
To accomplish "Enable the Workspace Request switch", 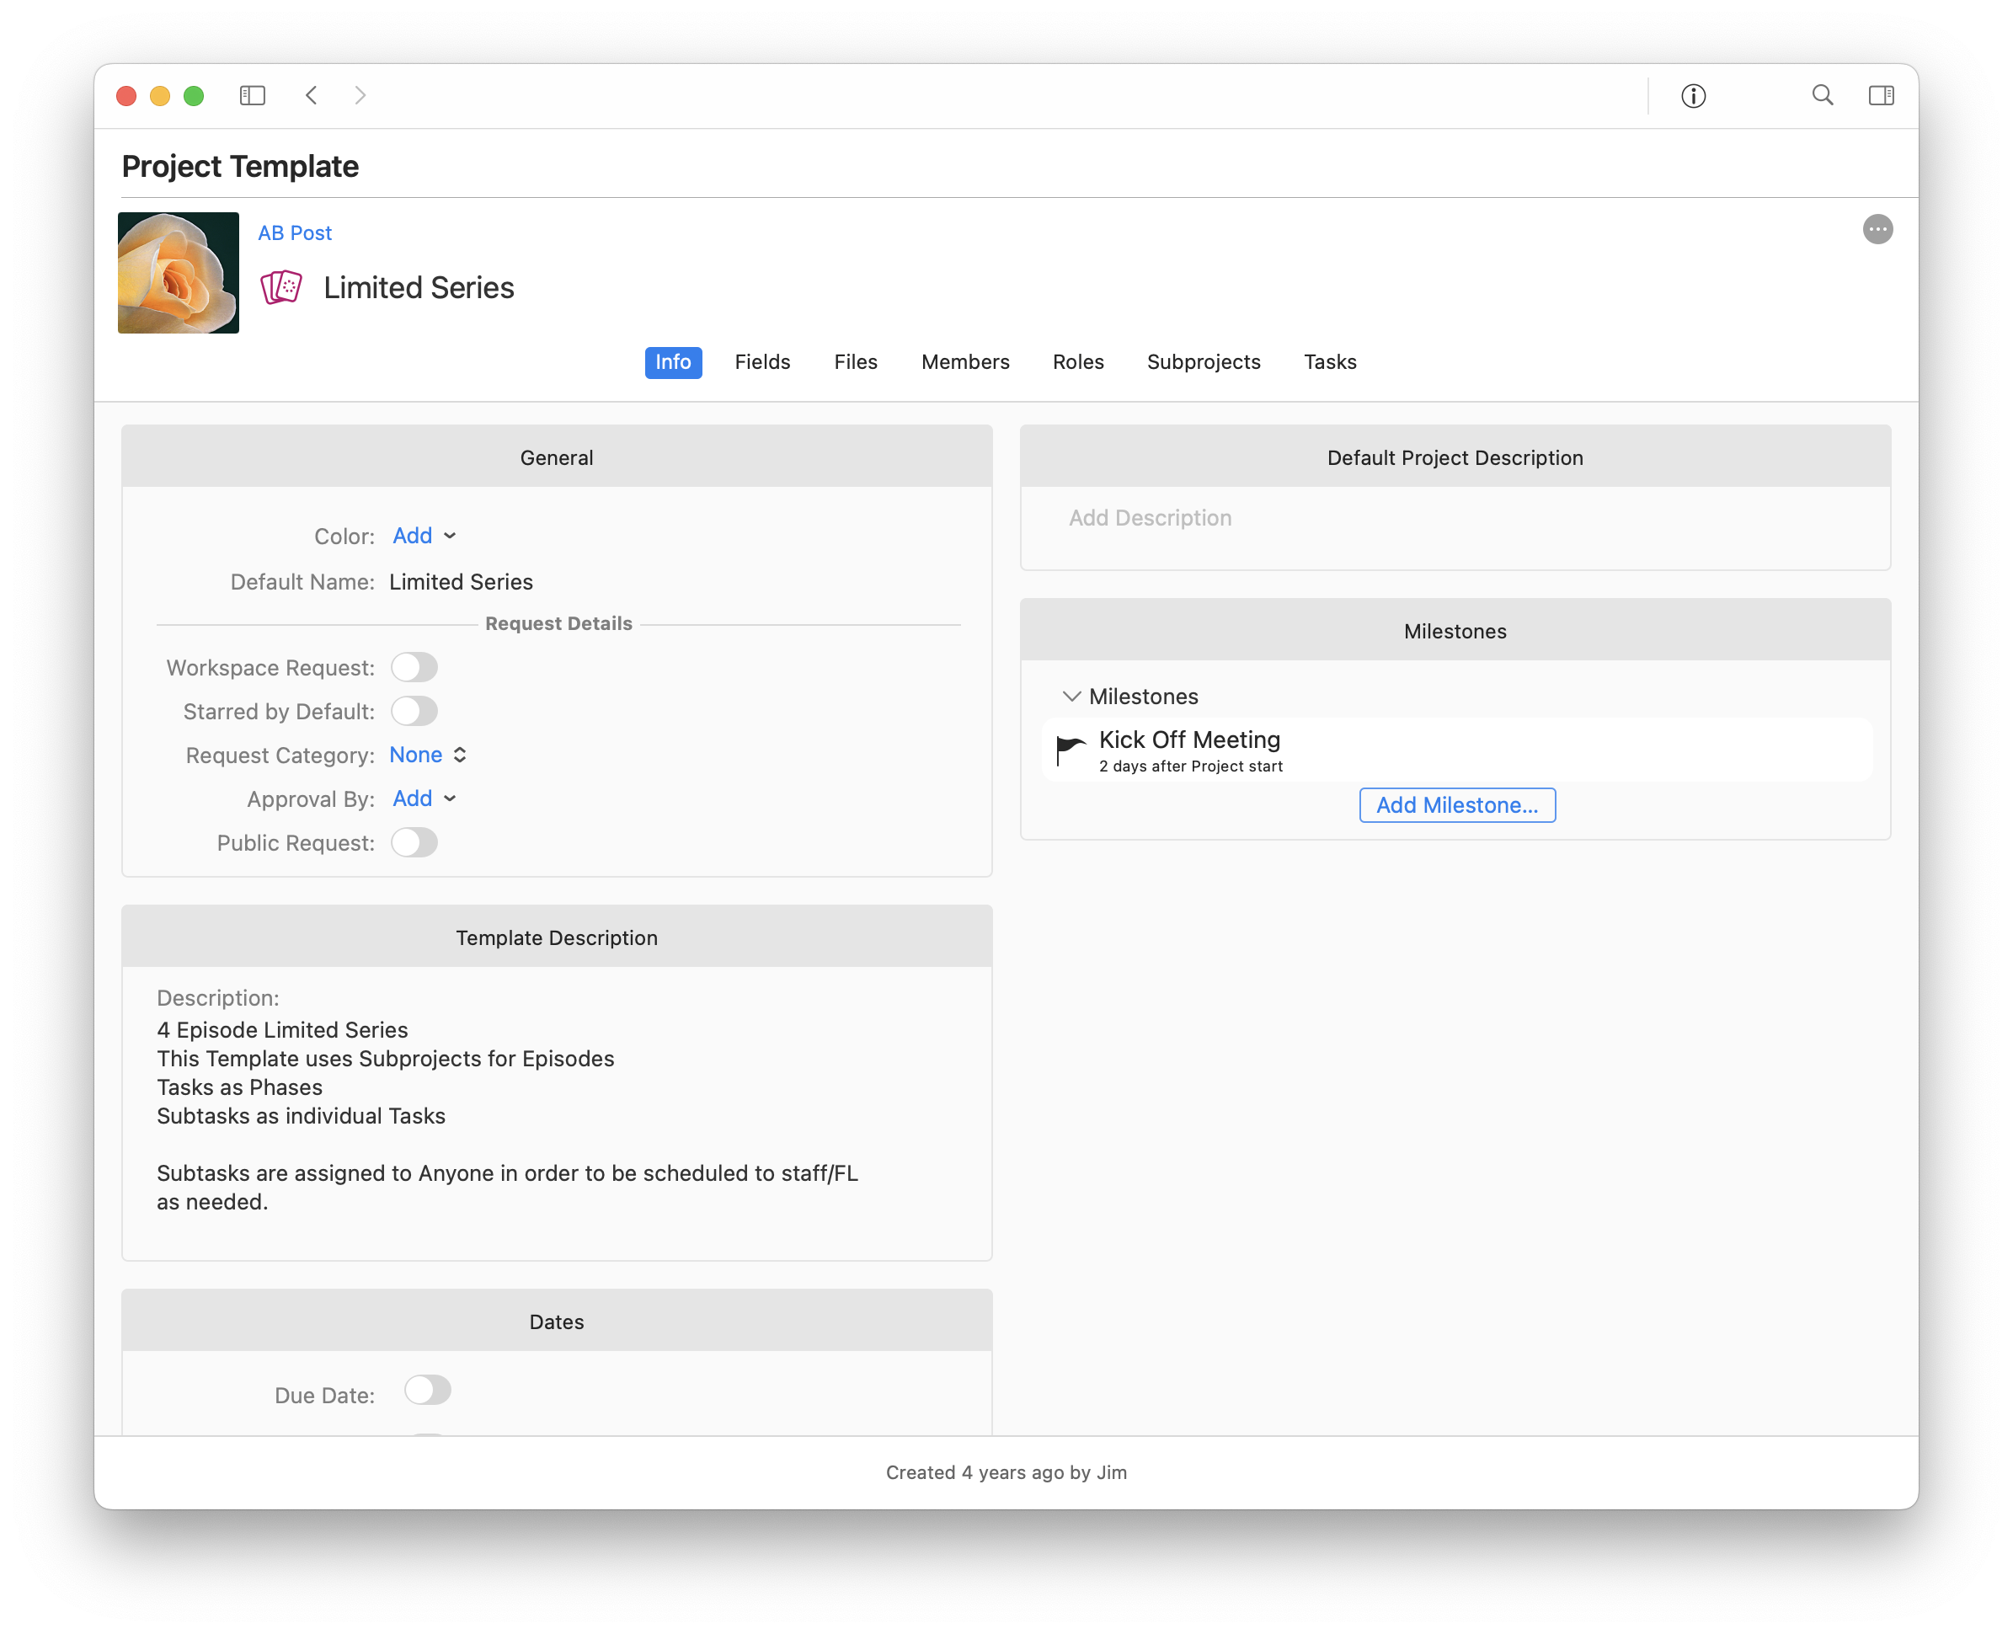I will click(414, 667).
